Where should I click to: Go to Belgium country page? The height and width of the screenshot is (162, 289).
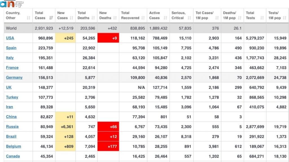(x=13, y=146)
